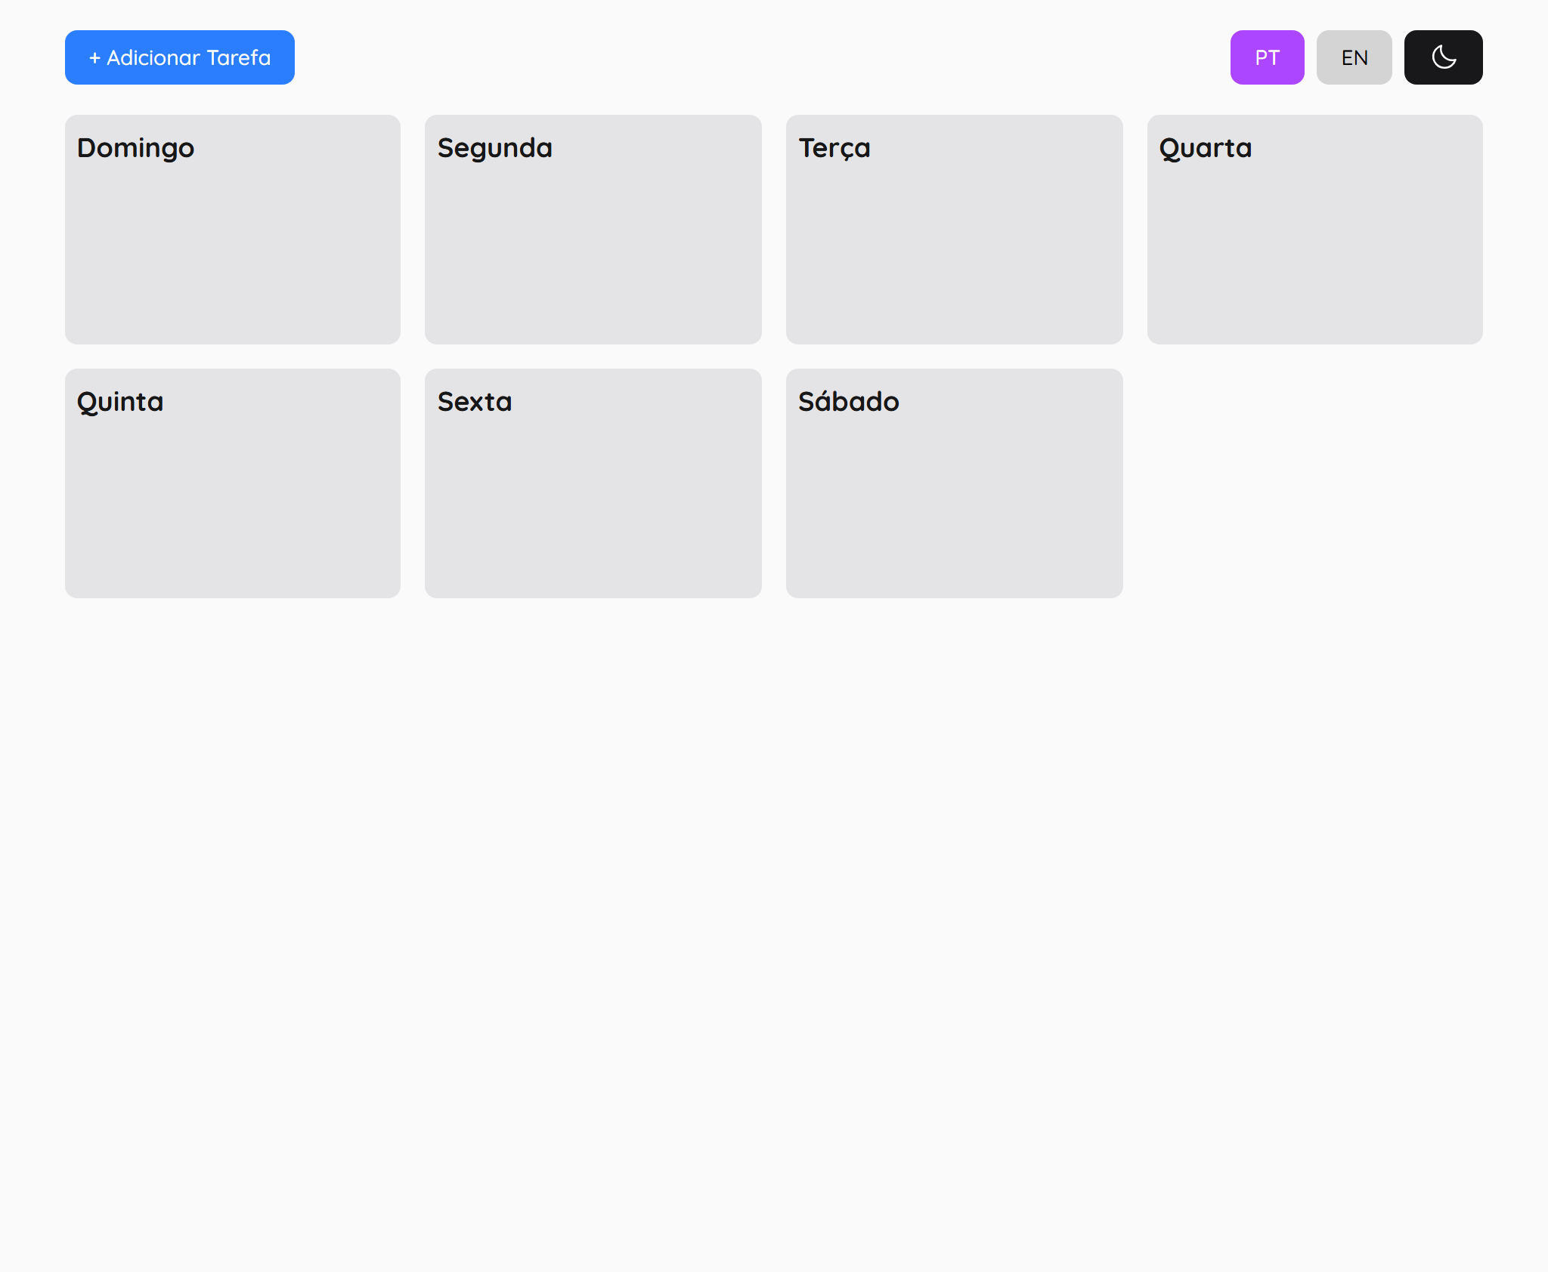1548x1272 pixels.
Task: Toggle dark mode with the moon icon
Action: 1443,57
